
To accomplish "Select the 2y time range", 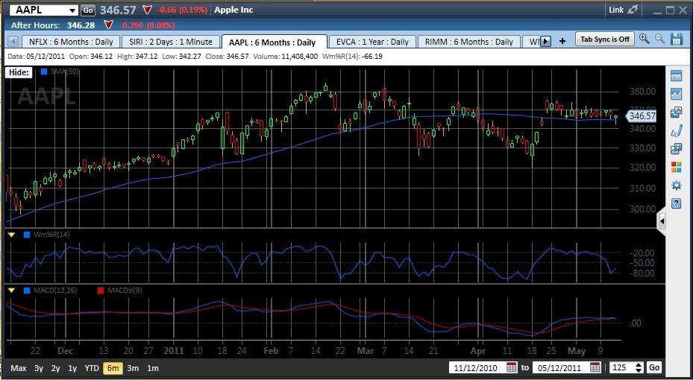I will pos(56,368).
